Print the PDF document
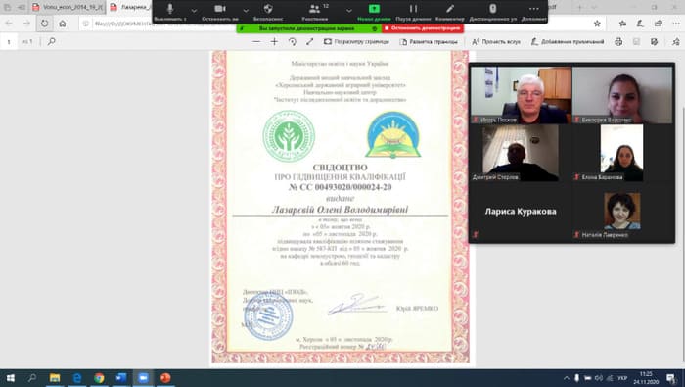Viewport: 685px width, 387px height. click(618, 41)
